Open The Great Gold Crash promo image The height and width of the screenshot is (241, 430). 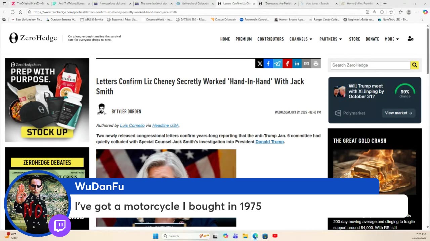click(375, 172)
